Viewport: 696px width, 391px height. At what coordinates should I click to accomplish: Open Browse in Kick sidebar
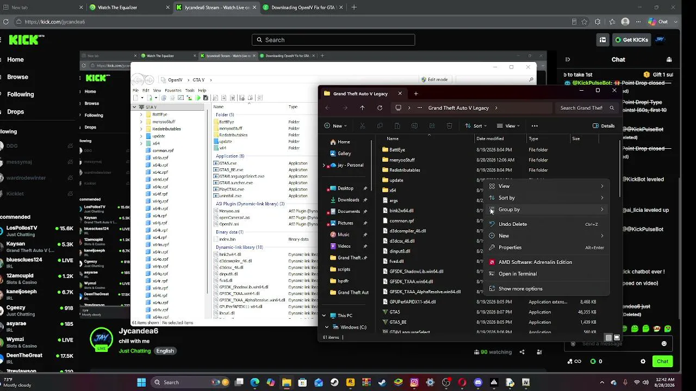pyautogui.click(x=17, y=77)
